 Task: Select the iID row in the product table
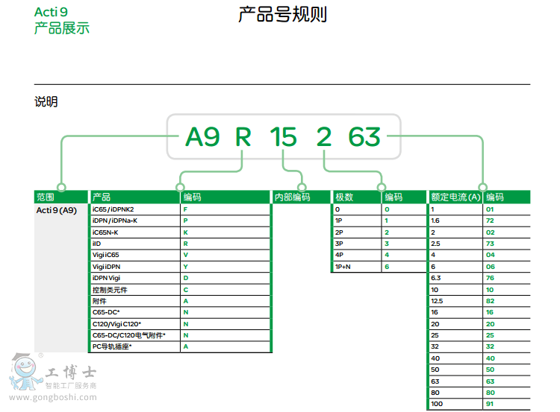click(134, 243)
